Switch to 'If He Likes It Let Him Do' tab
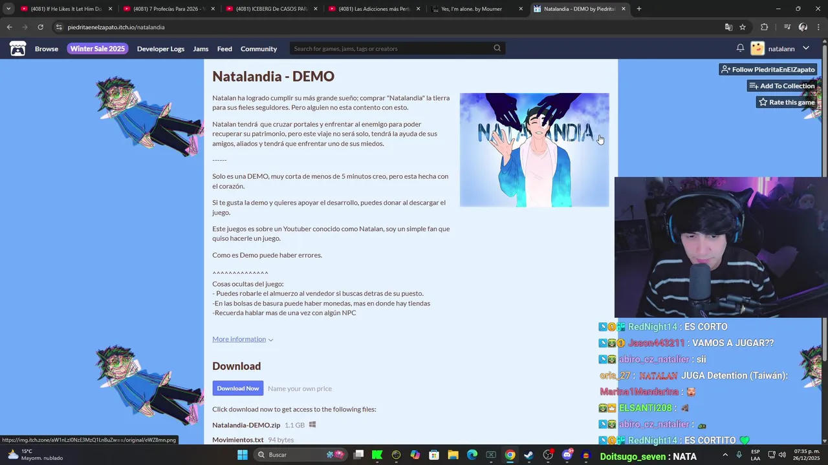Screen dimensions: 828x465 click(x=67, y=9)
